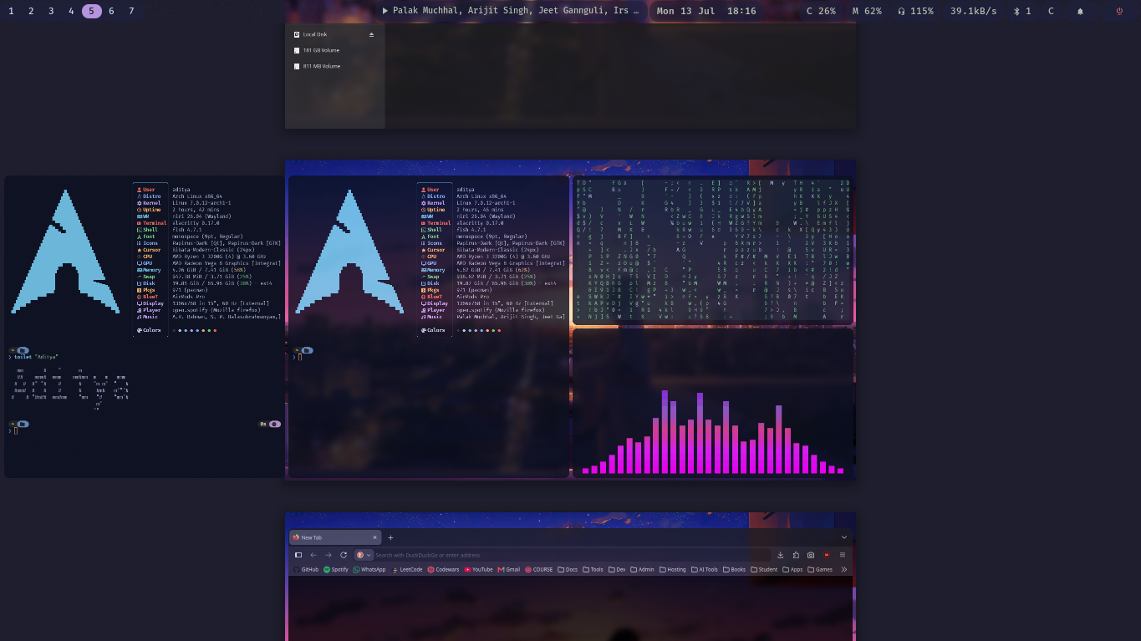Switch to workspace 7 in the bar

(x=131, y=11)
